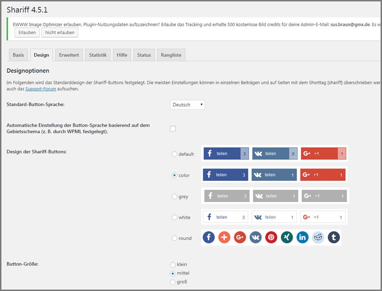Click the round Pinterest icon

click(x=271, y=237)
